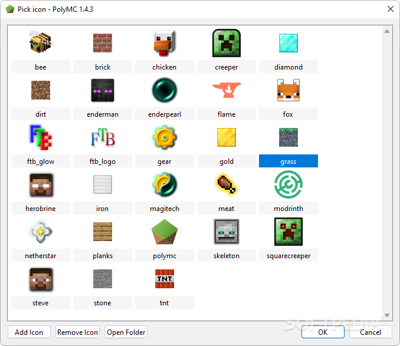Viewport: 400px width, 346px height.
Task: Select the meat drumstick icon
Action: (x=227, y=184)
